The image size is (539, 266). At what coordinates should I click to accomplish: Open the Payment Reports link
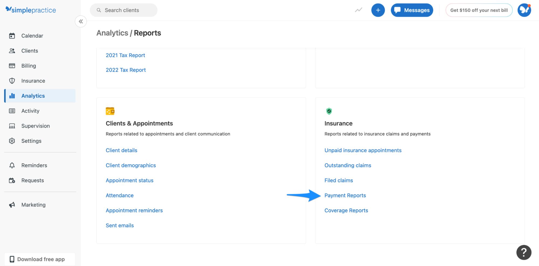[x=345, y=195]
